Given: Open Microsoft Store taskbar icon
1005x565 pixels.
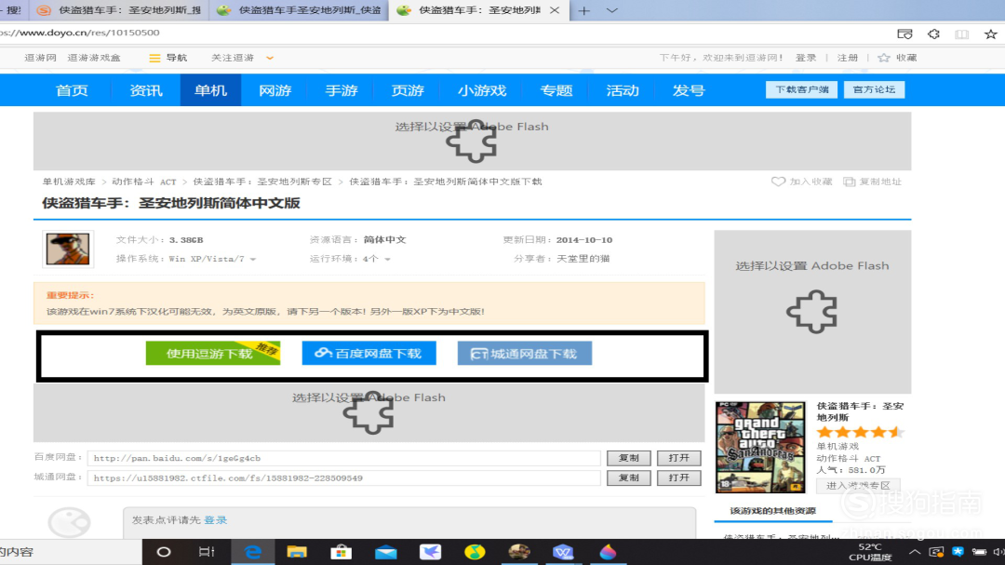Looking at the screenshot, I should [x=341, y=552].
